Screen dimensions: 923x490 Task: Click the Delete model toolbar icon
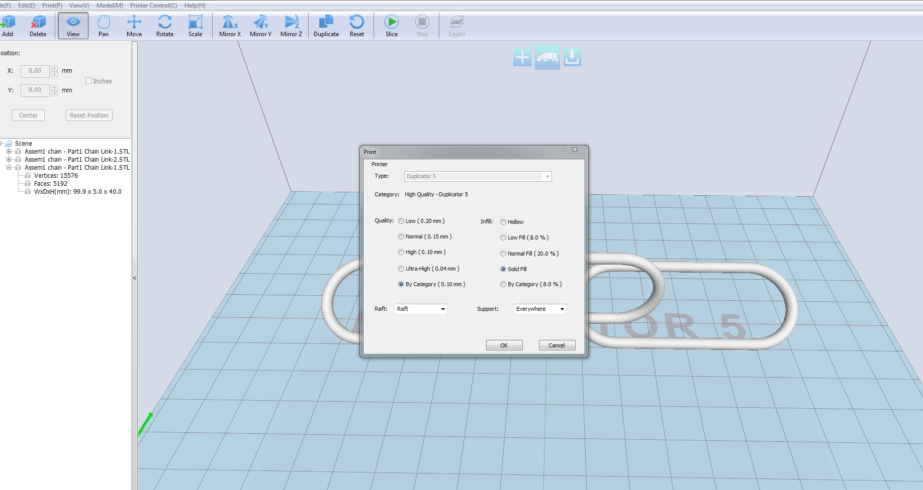point(38,26)
